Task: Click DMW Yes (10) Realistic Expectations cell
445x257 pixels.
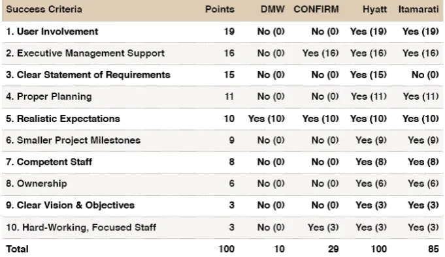Action: (x=266, y=119)
